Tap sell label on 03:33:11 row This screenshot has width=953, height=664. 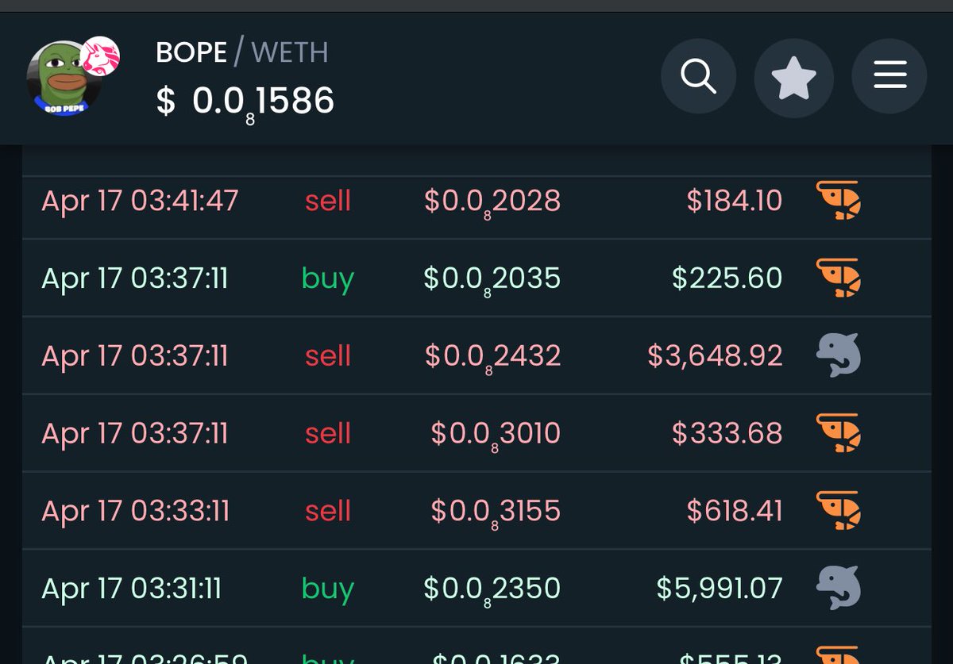click(328, 511)
